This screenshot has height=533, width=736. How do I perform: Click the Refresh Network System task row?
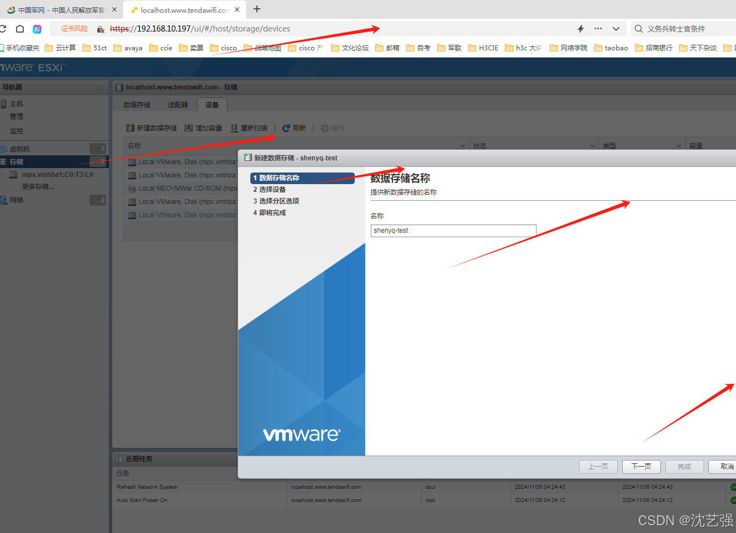pos(424,487)
